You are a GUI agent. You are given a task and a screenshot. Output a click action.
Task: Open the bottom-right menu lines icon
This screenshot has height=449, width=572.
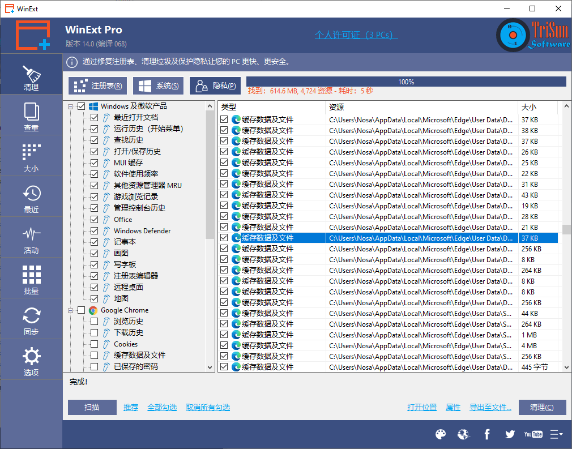click(x=556, y=434)
